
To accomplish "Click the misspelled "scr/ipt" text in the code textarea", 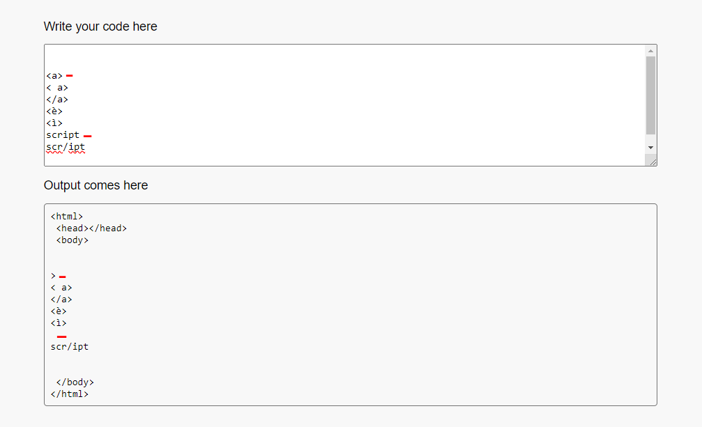I will [66, 147].
